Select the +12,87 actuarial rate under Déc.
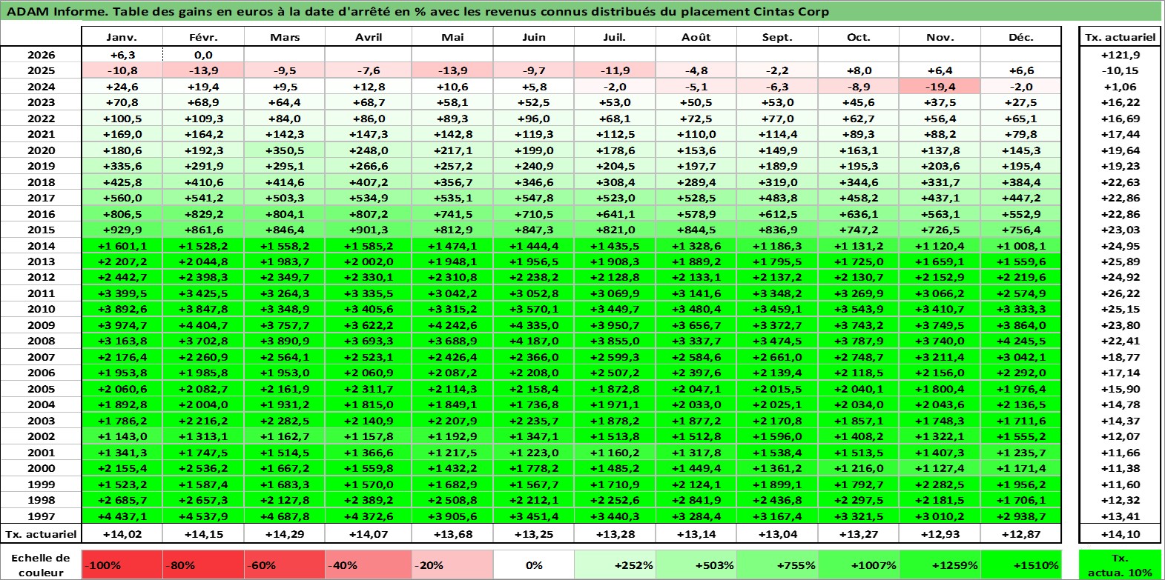The height and width of the screenshot is (580, 1165). (1021, 534)
